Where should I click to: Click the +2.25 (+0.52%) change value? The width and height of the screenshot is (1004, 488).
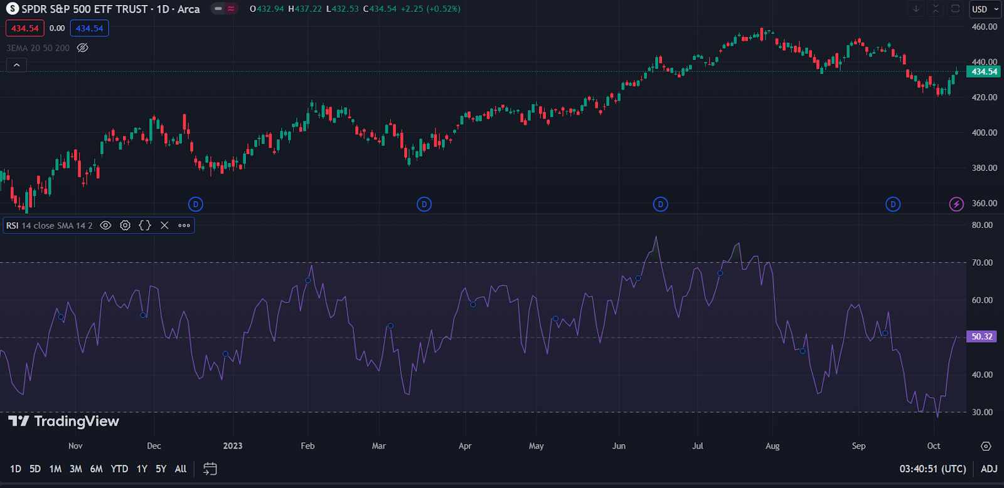(430, 9)
